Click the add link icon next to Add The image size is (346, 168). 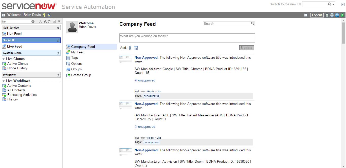[136, 48]
